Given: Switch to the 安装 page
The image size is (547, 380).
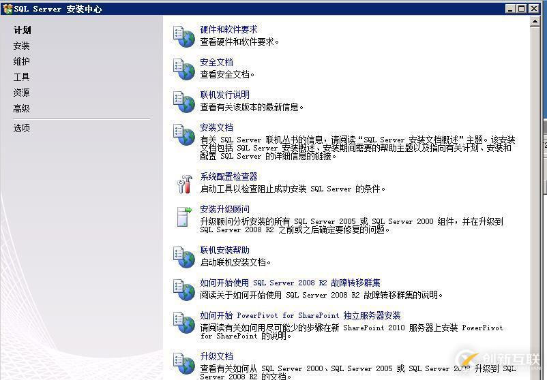Looking at the screenshot, I should click(22, 46).
